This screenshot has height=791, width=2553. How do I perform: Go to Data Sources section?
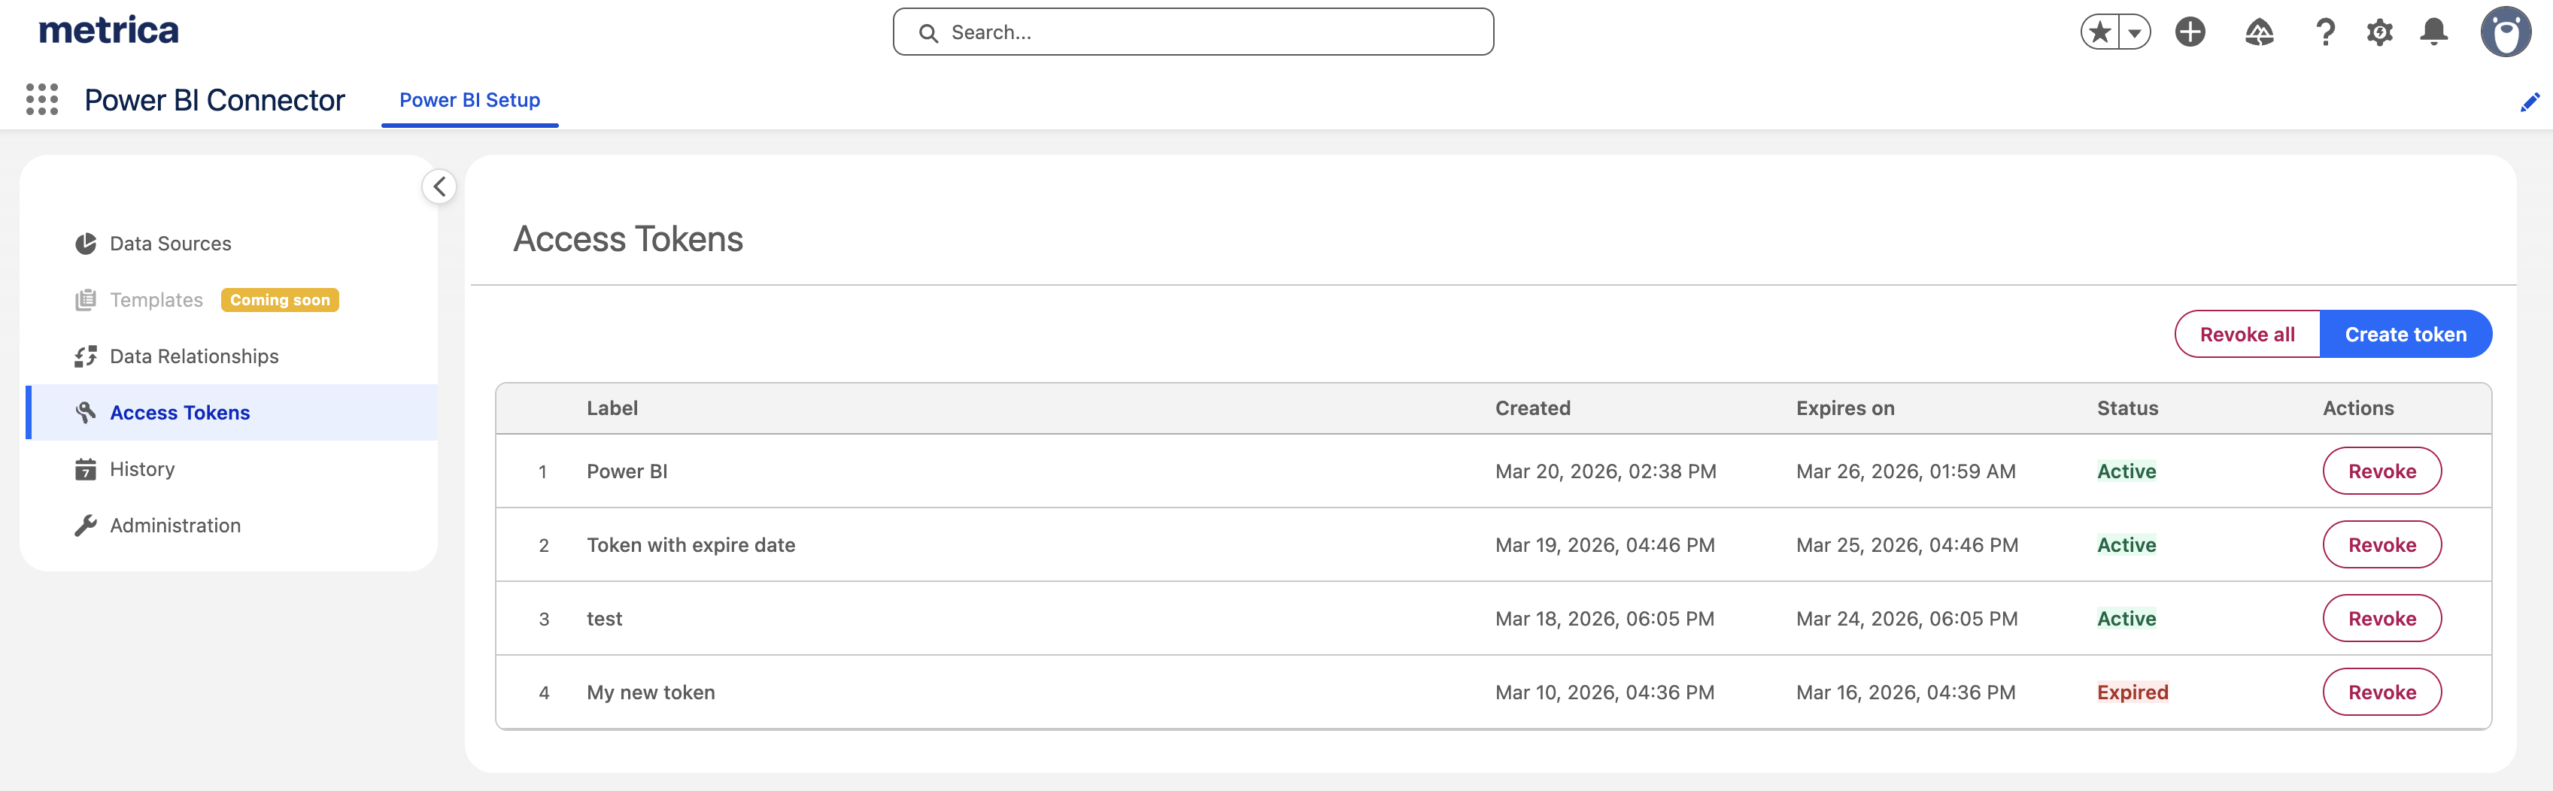pyautogui.click(x=171, y=244)
